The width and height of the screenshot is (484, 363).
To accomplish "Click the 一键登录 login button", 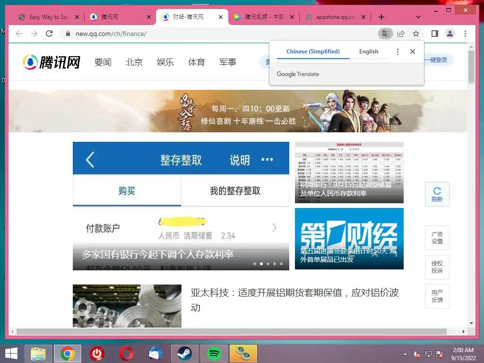I will 438,60.
